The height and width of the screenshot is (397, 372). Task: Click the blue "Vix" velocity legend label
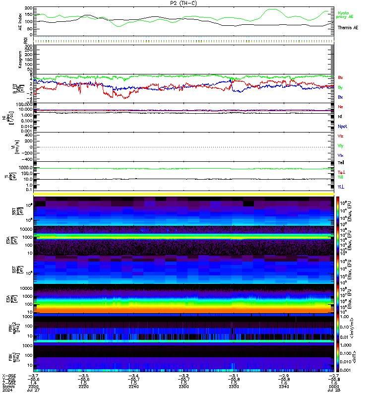(x=340, y=155)
